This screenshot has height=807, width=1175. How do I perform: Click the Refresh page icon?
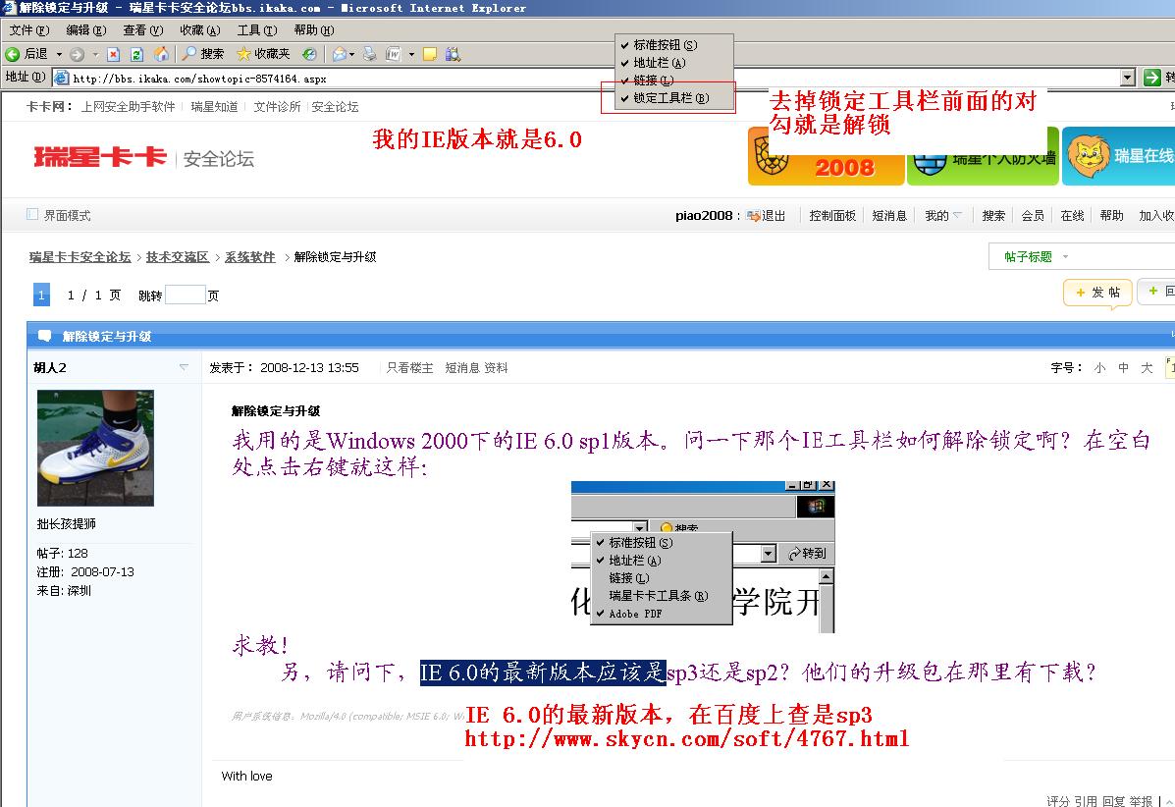click(x=136, y=54)
